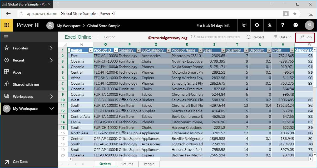Viewport: 317px width, 168px height.
Task: Switch to the Returns sheet tab
Action: (127, 164)
